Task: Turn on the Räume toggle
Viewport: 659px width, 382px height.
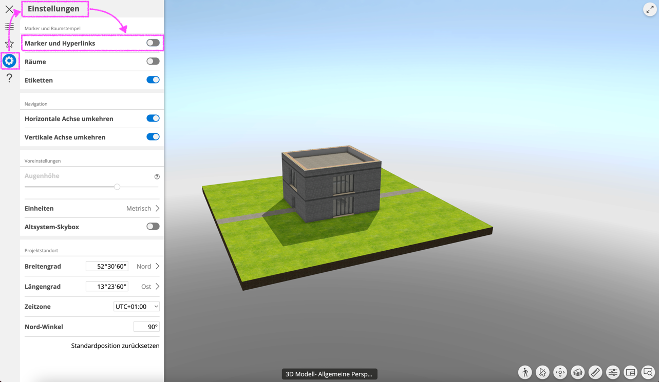Action: pos(153,62)
